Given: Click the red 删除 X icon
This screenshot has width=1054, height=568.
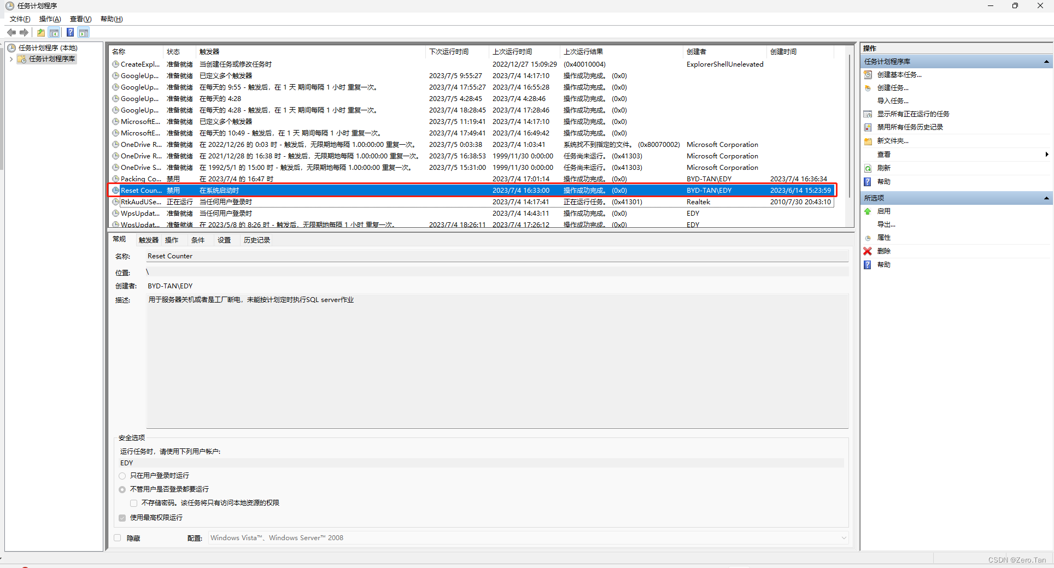Looking at the screenshot, I should (868, 251).
